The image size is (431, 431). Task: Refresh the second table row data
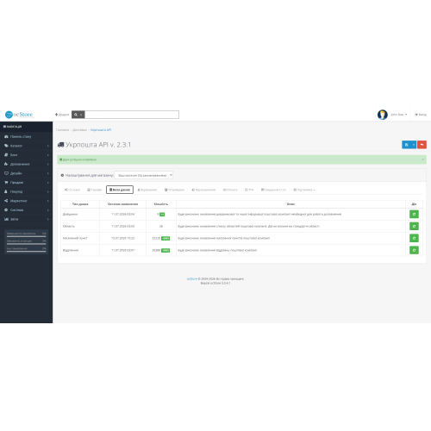coord(414,226)
